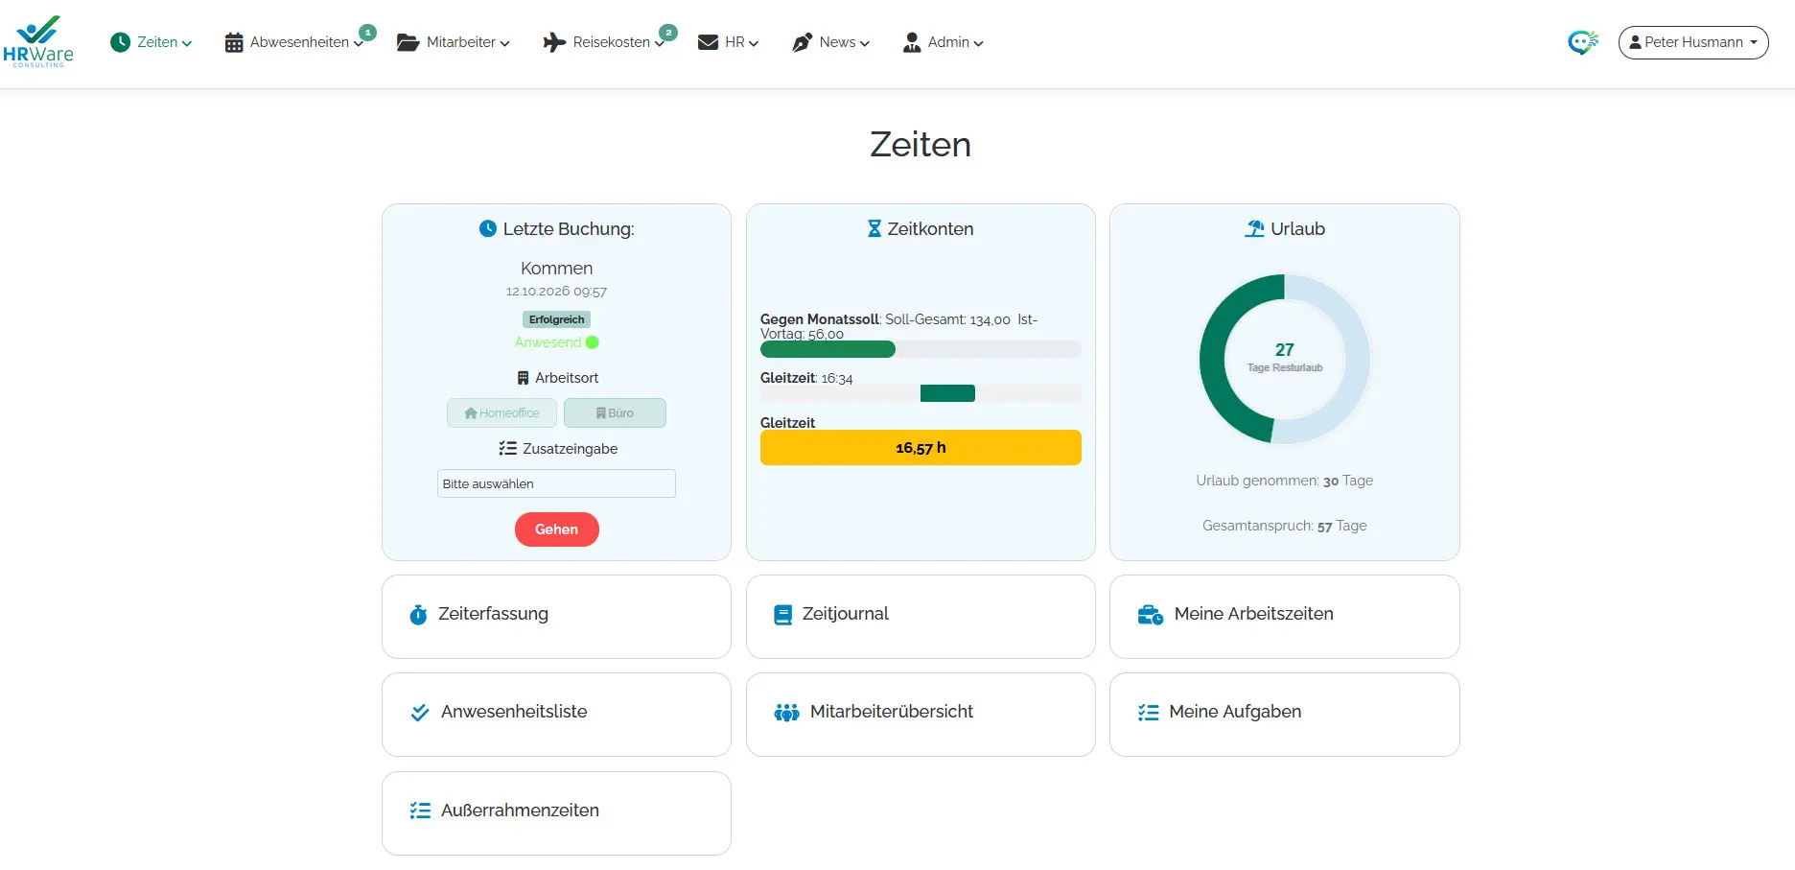The width and height of the screenshot is (1795, 870).
Task: Click the Erfolgreich status badge
Action: pyautogui.click(x=557, y=319)
